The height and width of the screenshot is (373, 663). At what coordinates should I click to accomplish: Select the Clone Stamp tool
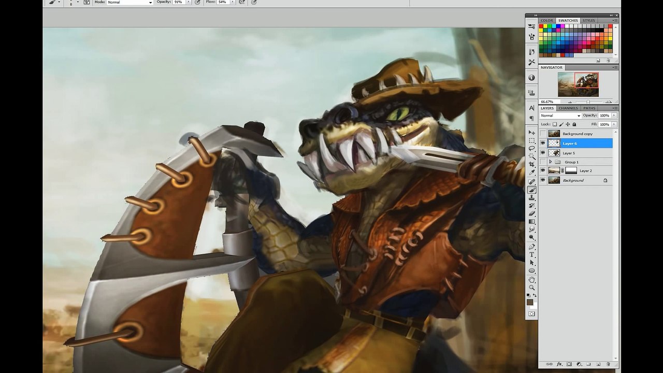(531, 198)
